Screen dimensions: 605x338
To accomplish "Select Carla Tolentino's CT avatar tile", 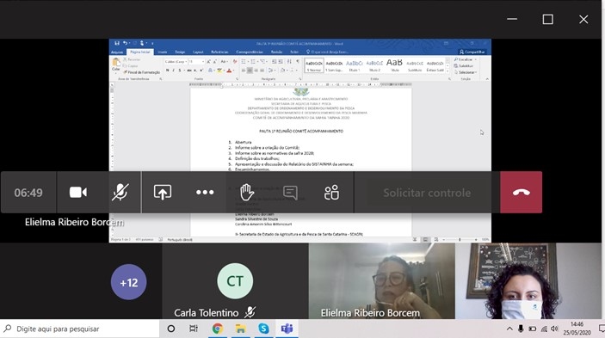I will (x=235, y=281).
